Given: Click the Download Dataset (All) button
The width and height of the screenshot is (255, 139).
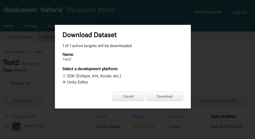Looking at the screenshot, I should click(x=218, y=100).
